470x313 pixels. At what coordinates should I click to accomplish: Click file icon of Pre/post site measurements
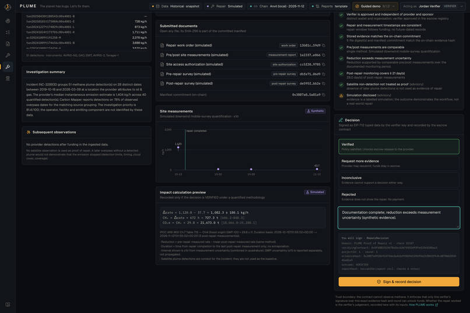(162, 55)
